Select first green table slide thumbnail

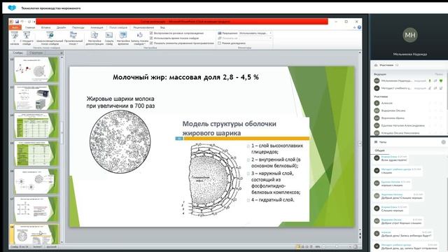coord(36,125)
